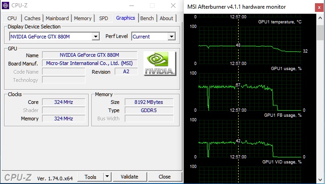Expand the Perf Level dropdown arrow
Screen dimensions: 325x184
pyautogui.click(x=171, y=37)
